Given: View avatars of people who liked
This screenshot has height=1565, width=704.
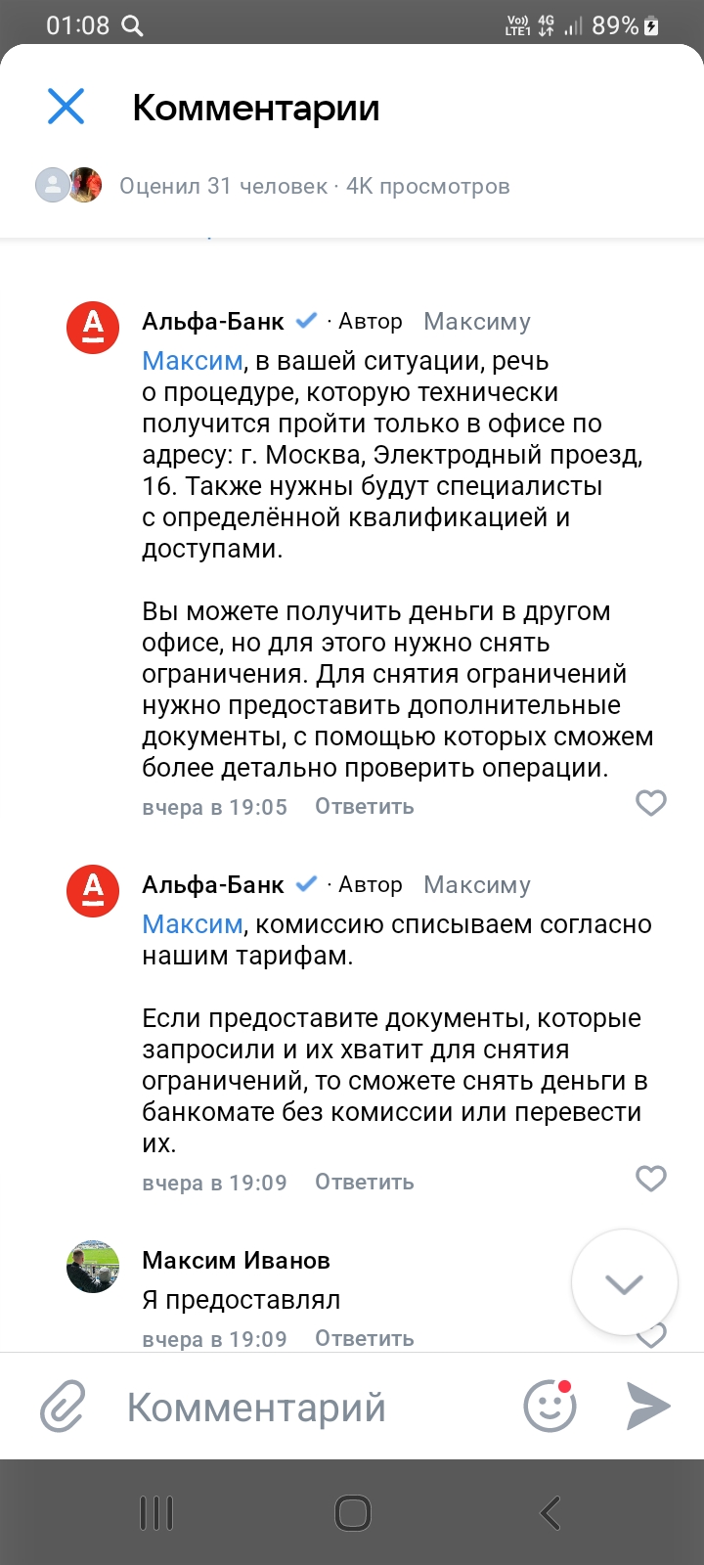Looking at the screenshot, I should 69,185.
